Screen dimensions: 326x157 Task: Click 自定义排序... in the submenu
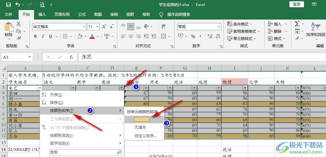(145, 136)
